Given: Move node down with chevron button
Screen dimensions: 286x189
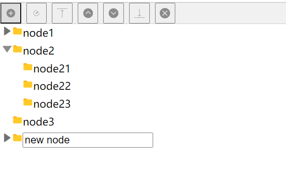Looking at the screenshot, I should [114, 13].
